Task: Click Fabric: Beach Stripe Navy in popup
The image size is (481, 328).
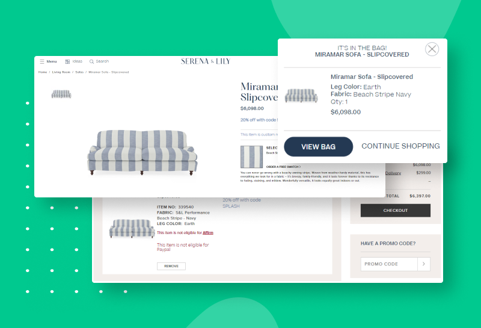Action: 371,94
